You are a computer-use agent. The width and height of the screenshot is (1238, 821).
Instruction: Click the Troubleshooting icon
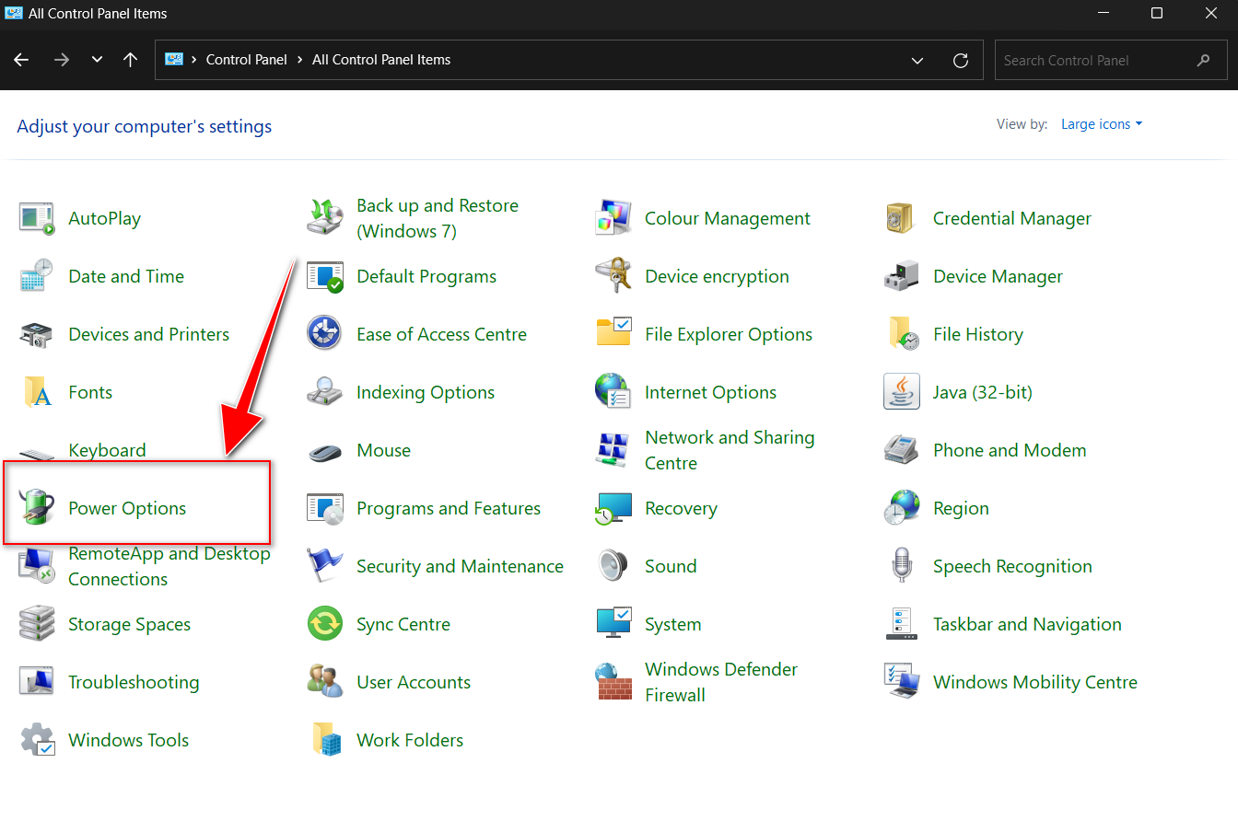[x=37, y=683]
